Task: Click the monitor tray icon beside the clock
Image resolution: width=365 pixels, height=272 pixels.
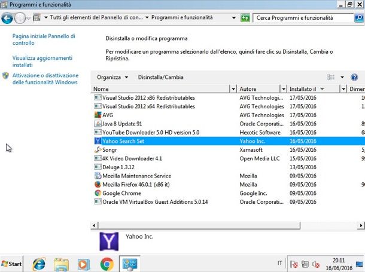Action: click(360, 264)
